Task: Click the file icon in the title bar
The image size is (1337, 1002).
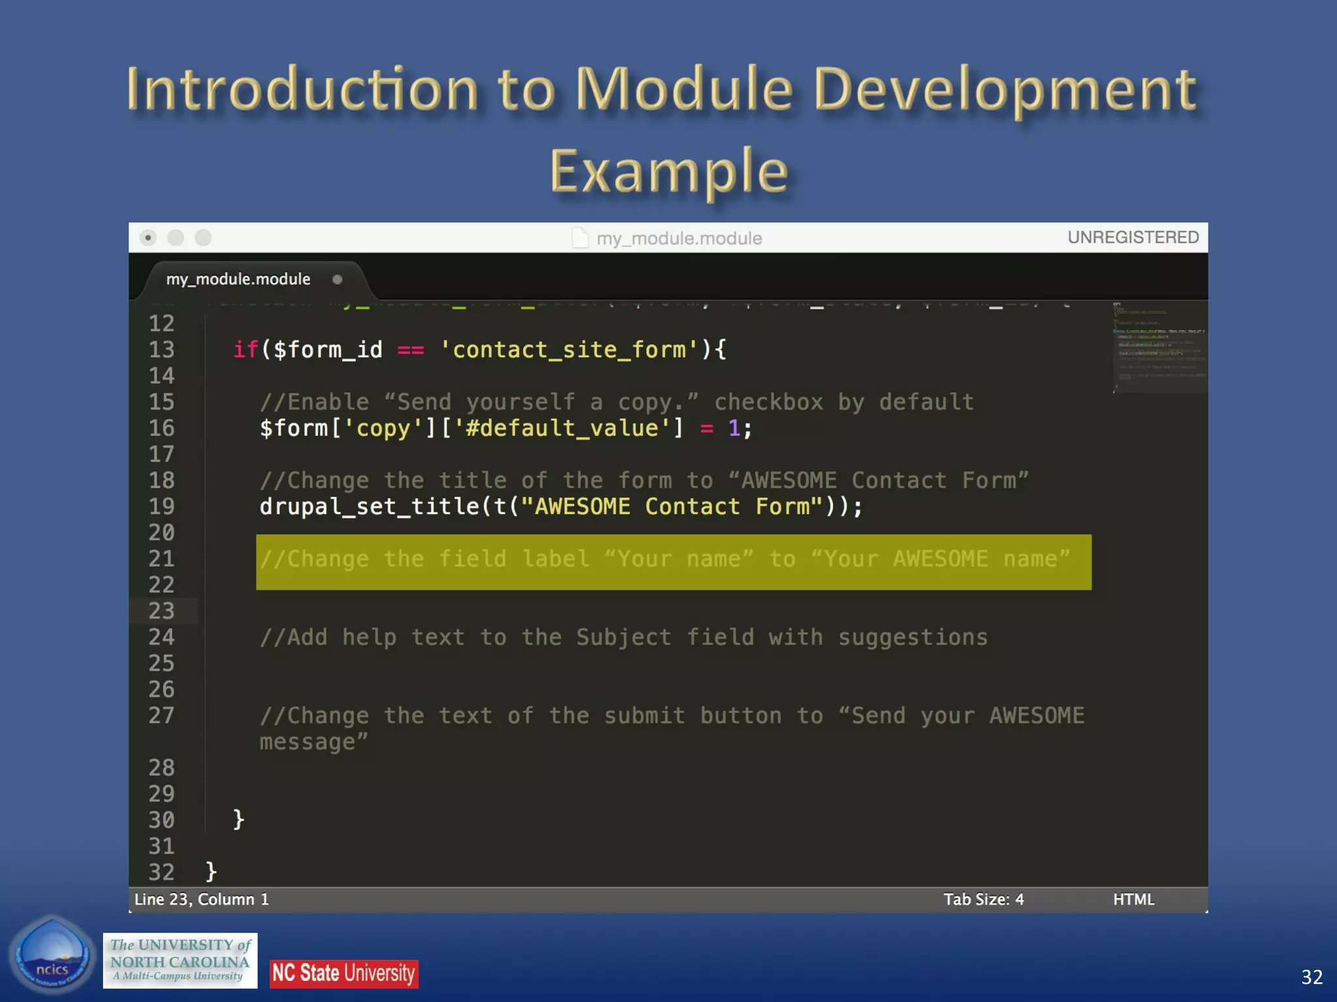Action: point(580,238)
